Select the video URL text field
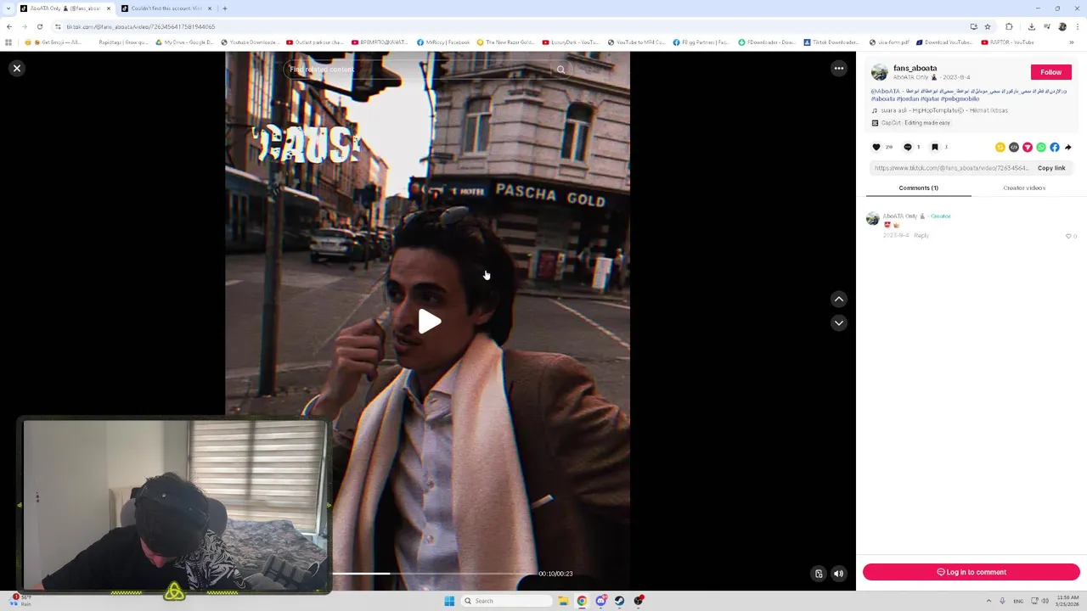 point(951,168)
